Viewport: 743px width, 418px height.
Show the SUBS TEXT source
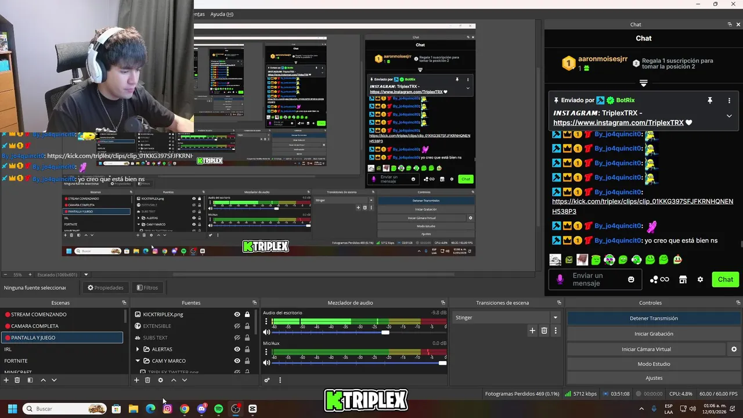(237, 337)
